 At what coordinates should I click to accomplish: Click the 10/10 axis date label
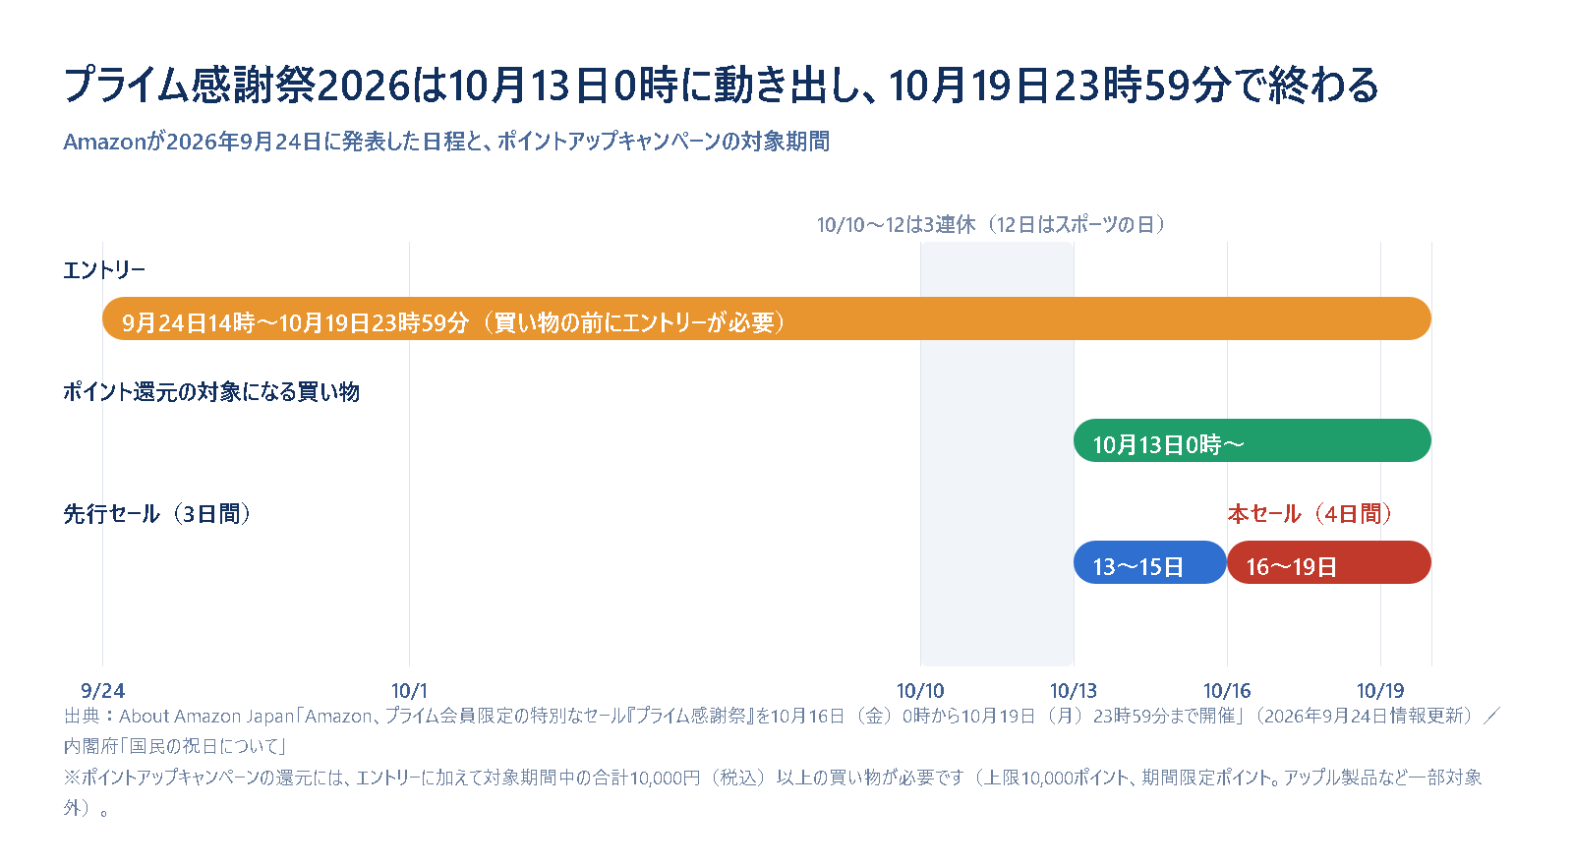pyautogui.click(x=920, y=691)
